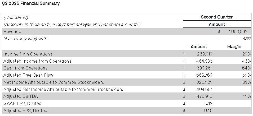Select Adjusted Free Cash Flow label

click(x=28, y=75)
